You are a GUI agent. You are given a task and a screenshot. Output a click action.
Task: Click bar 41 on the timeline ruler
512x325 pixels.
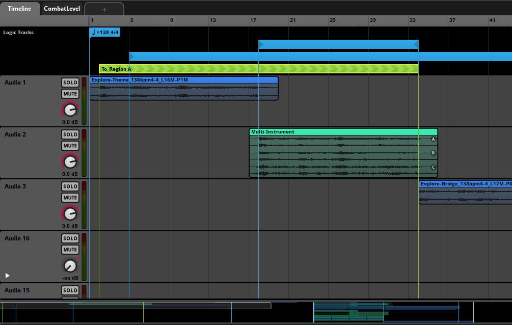click(493, 20)
